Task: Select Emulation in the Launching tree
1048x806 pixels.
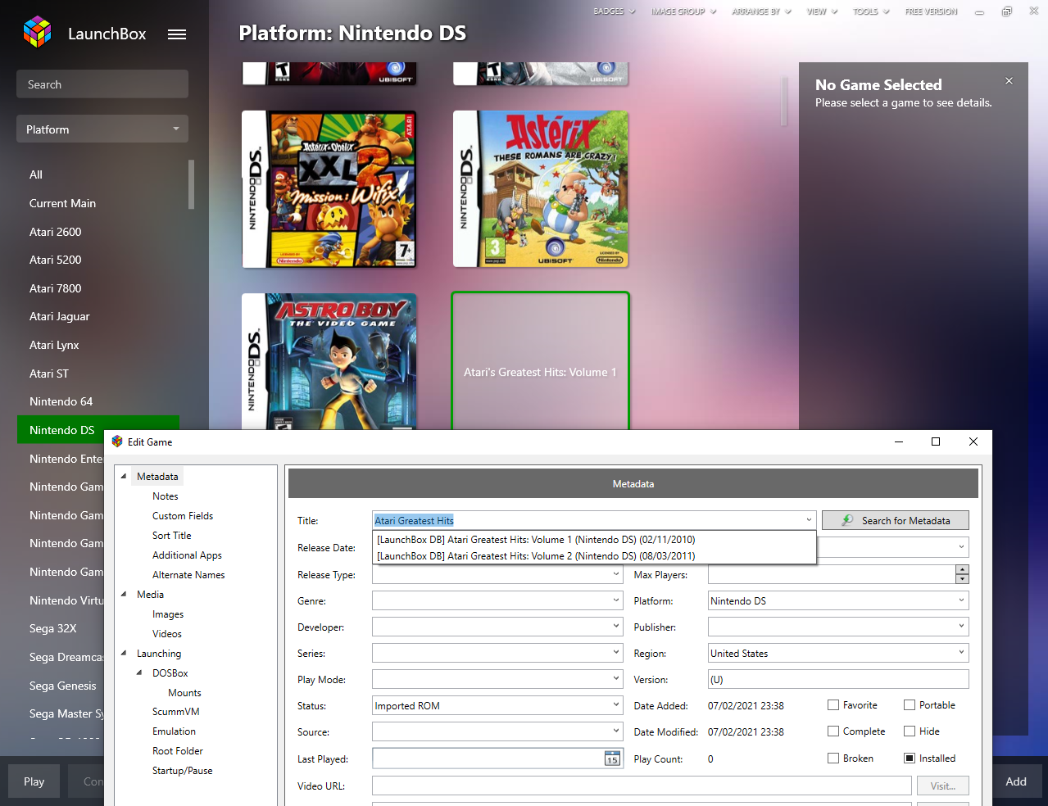Action: [174, 731]
